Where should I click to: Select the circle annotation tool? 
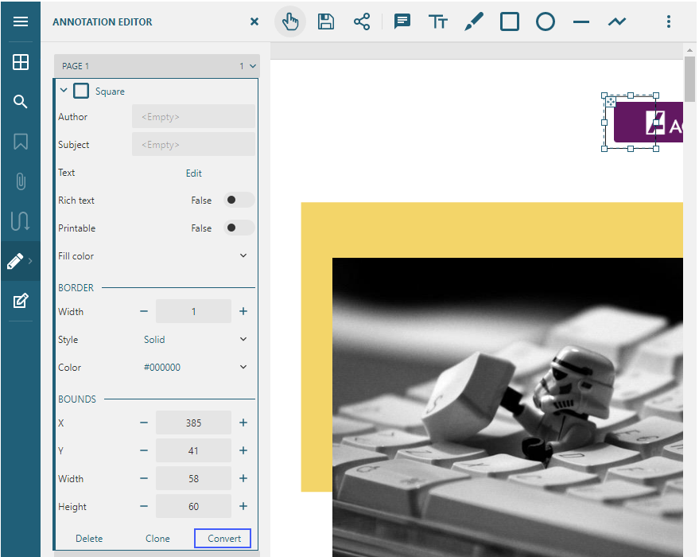pos(546,21)
